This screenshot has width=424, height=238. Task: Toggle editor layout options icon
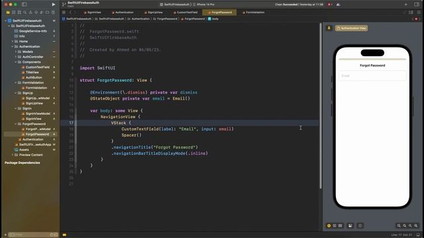point(411,13)
